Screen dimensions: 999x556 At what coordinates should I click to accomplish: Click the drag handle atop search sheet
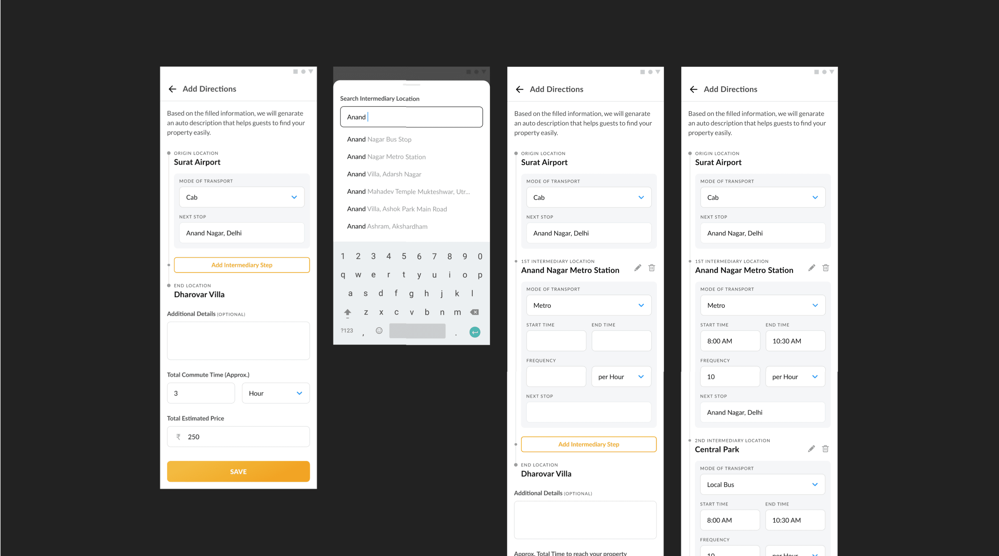411,84
